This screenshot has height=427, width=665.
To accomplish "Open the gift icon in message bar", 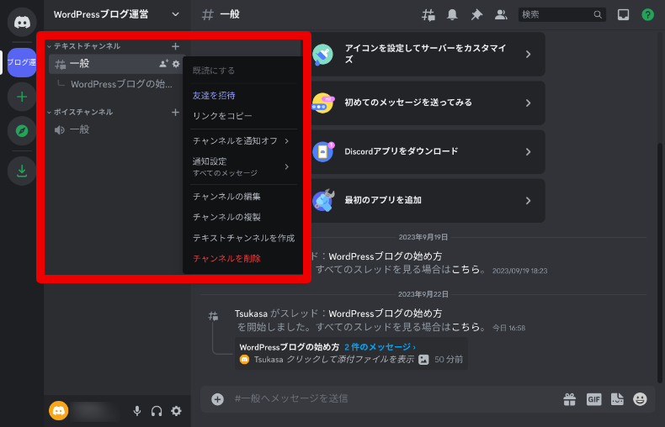I will tap(570, 399).
